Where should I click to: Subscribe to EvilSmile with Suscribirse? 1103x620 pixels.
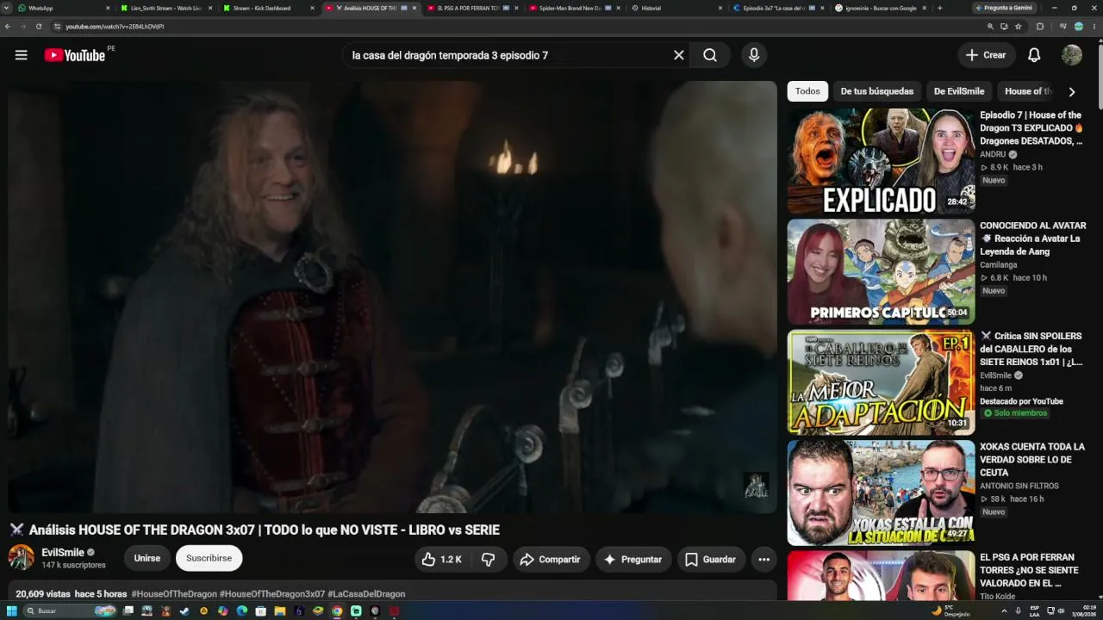(x=209, y=558)
